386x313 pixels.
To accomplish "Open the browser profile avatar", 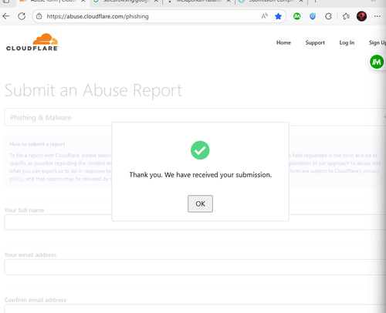I will click(361, 16).
